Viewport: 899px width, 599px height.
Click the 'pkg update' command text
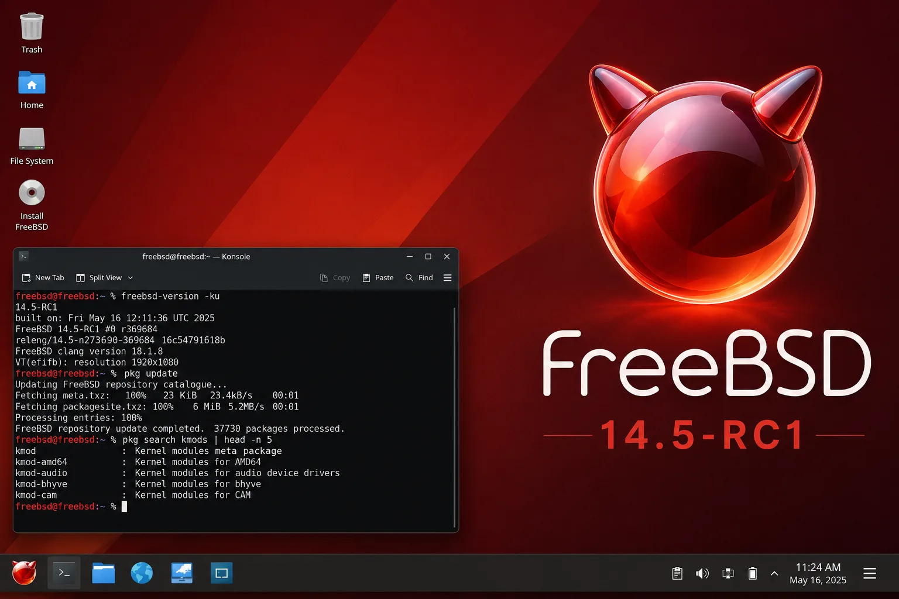(x=151, y=374)
